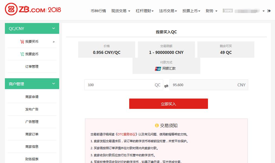This screenshot has width=275, height=163.
Task: Click the 0.956 CNY/QC price value
Action: coord(107,53)
